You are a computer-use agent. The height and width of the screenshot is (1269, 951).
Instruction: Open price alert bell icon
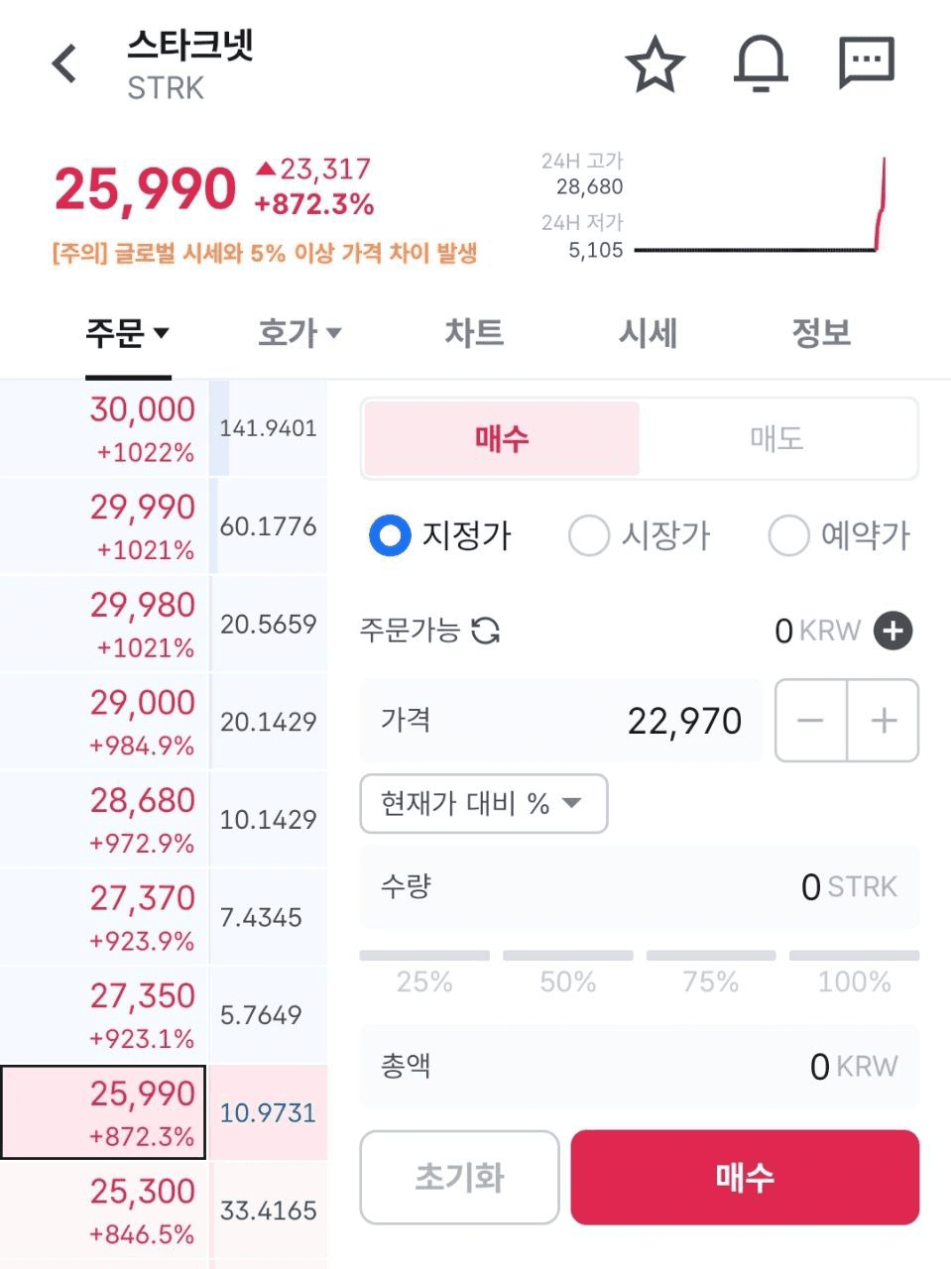761,64
